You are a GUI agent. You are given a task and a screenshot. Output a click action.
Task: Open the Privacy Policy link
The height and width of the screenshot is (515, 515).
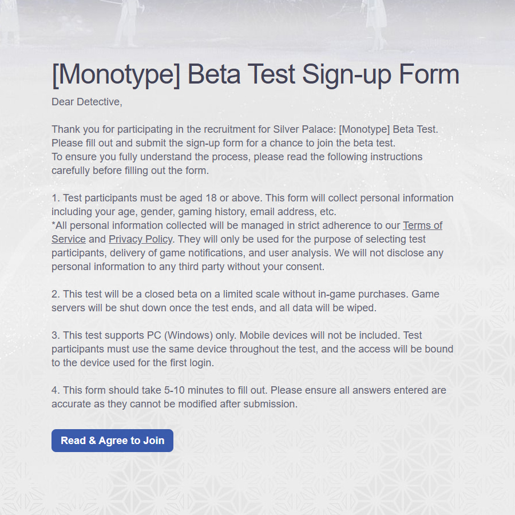140,239
